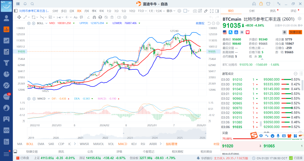Open the search magnifier in title bar
Image resolution: width=304 pixels, height=161 pixels.
32,4
